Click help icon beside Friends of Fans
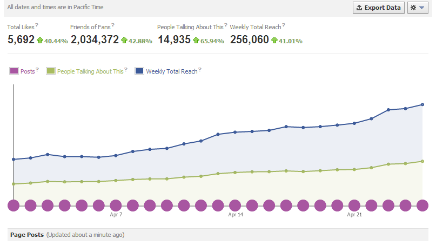 pyautogui.click(x=113, y=25)
